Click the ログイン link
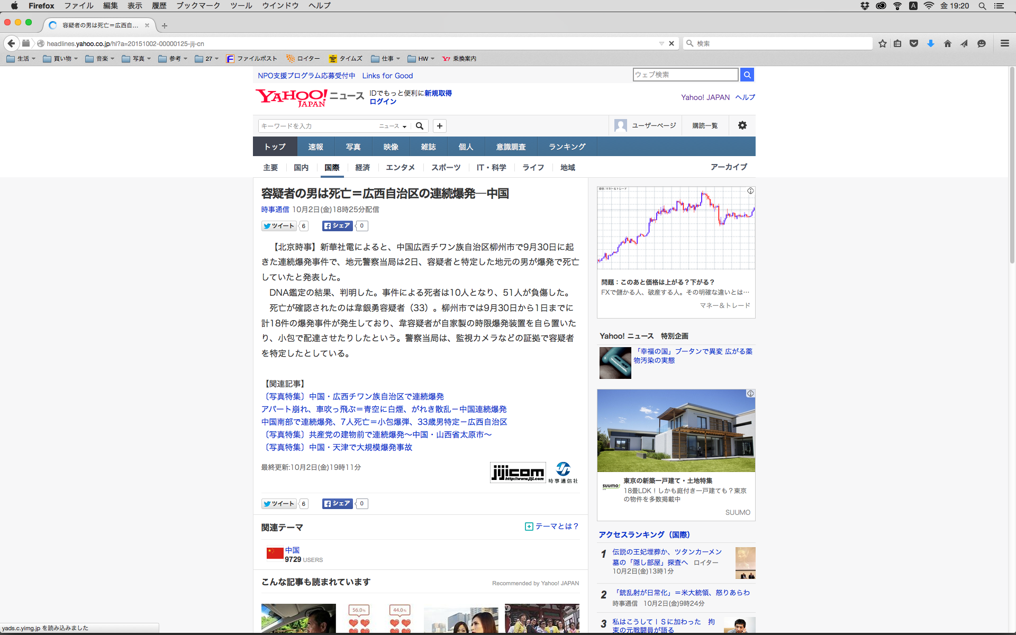Image resolution: width=1016 pixels, height=635 pixels. [x=383, y=102]
